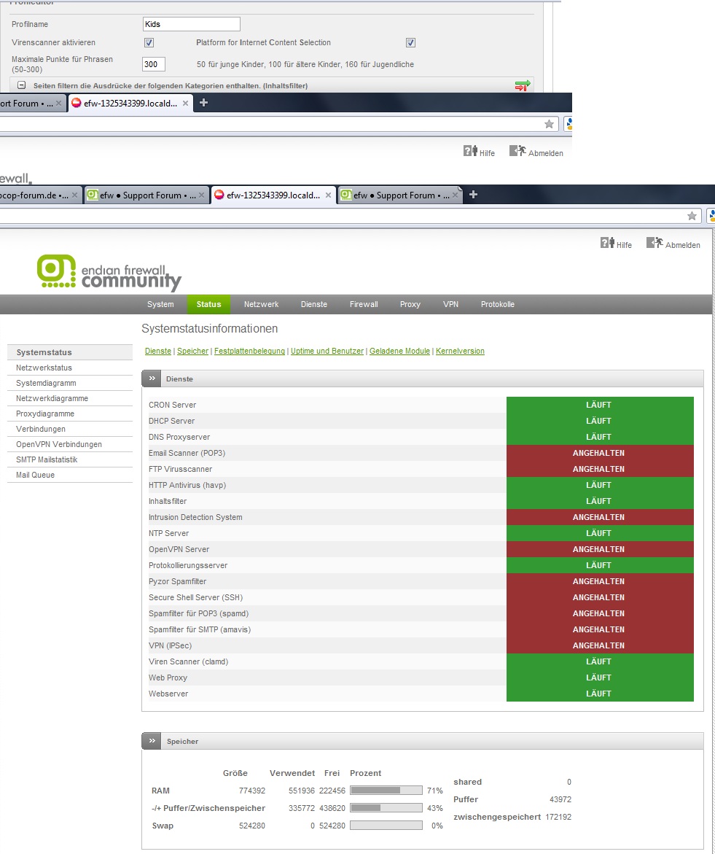Click the Hilfe icon above the Endian logo
The width and height of the screenshot is (715, 854).
pos(608,243)
